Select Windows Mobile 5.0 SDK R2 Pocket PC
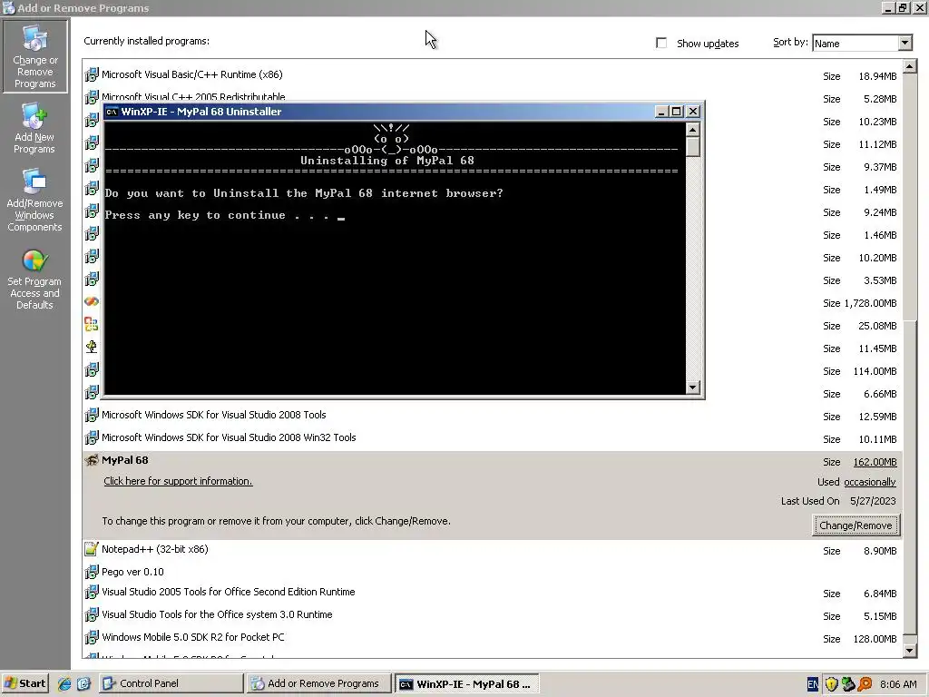 point(193,637)
